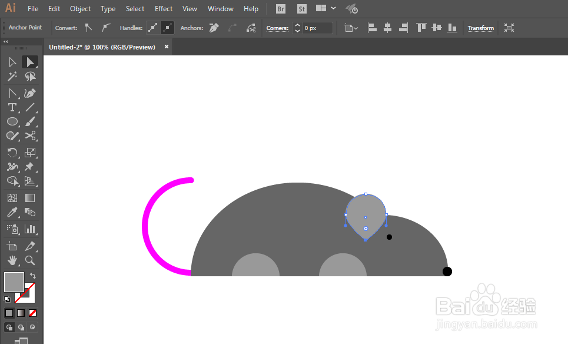
Task: Select the Puppet Warp pin tool
Action: point(30,167)
